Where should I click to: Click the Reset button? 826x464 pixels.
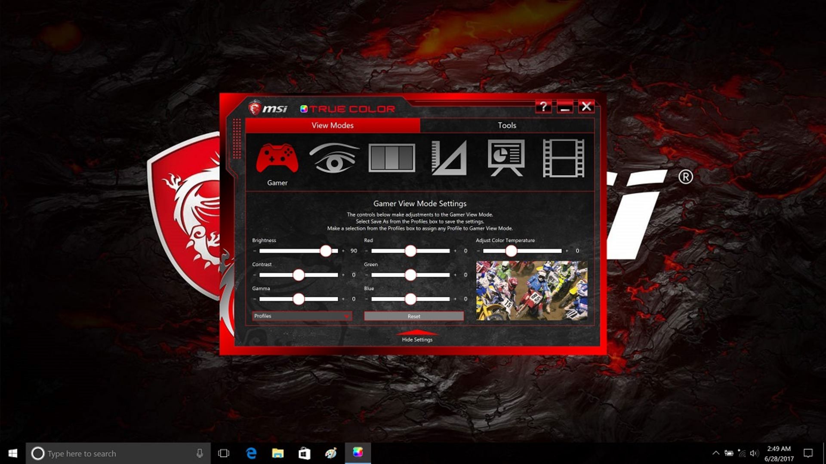point(414,316)
